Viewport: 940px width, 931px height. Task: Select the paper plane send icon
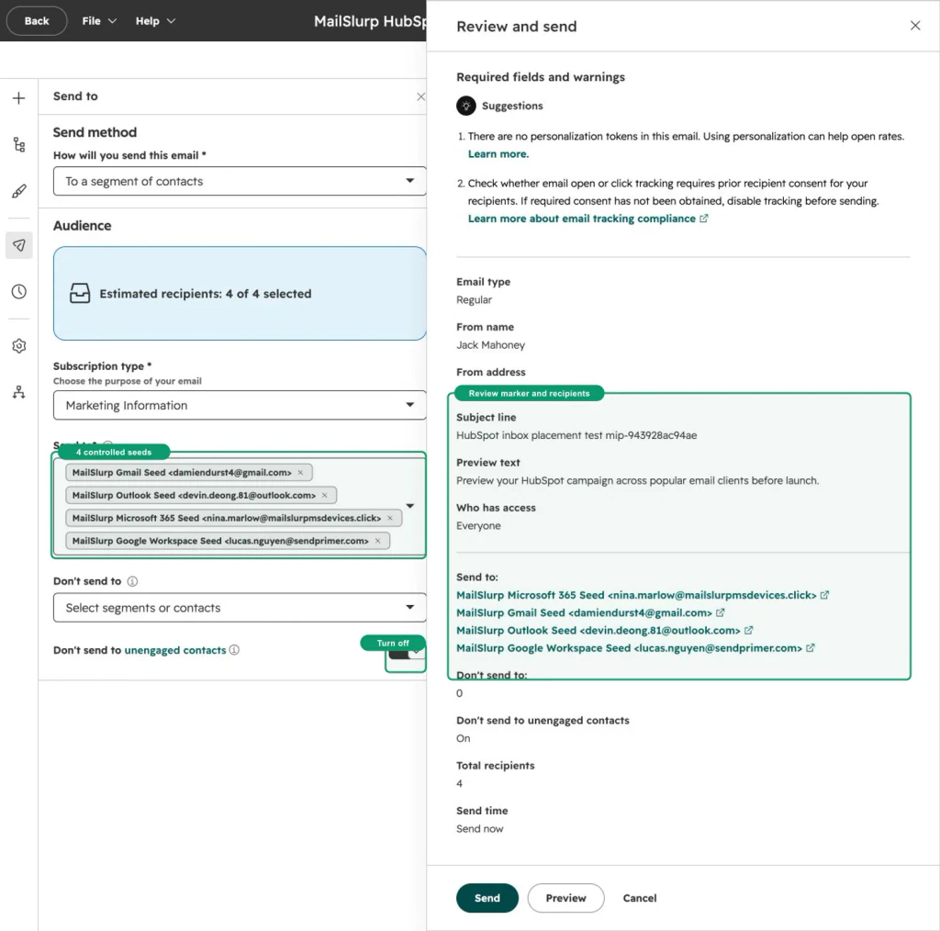(x=18, y=245)
